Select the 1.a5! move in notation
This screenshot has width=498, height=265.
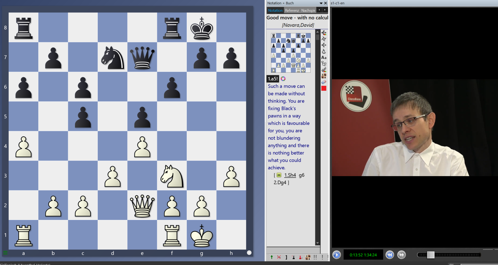[x=273, y=79]
